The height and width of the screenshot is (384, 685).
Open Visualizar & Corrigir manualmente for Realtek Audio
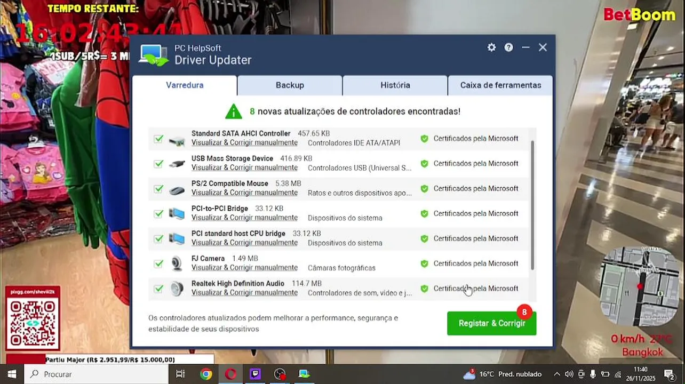(x=244, y=293)
